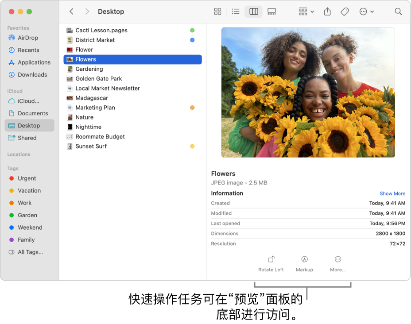
Task: Open iCloud Drive in sidebar
Action: (x=28, y=101)
